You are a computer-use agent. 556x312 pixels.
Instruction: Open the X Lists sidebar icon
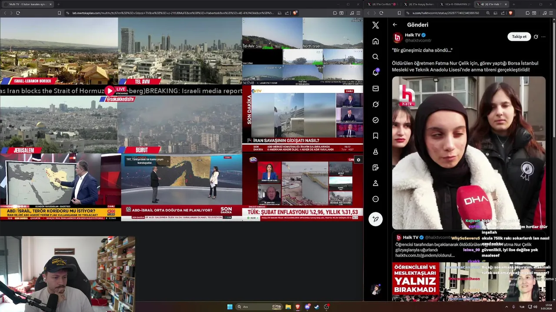coord(375,167)
